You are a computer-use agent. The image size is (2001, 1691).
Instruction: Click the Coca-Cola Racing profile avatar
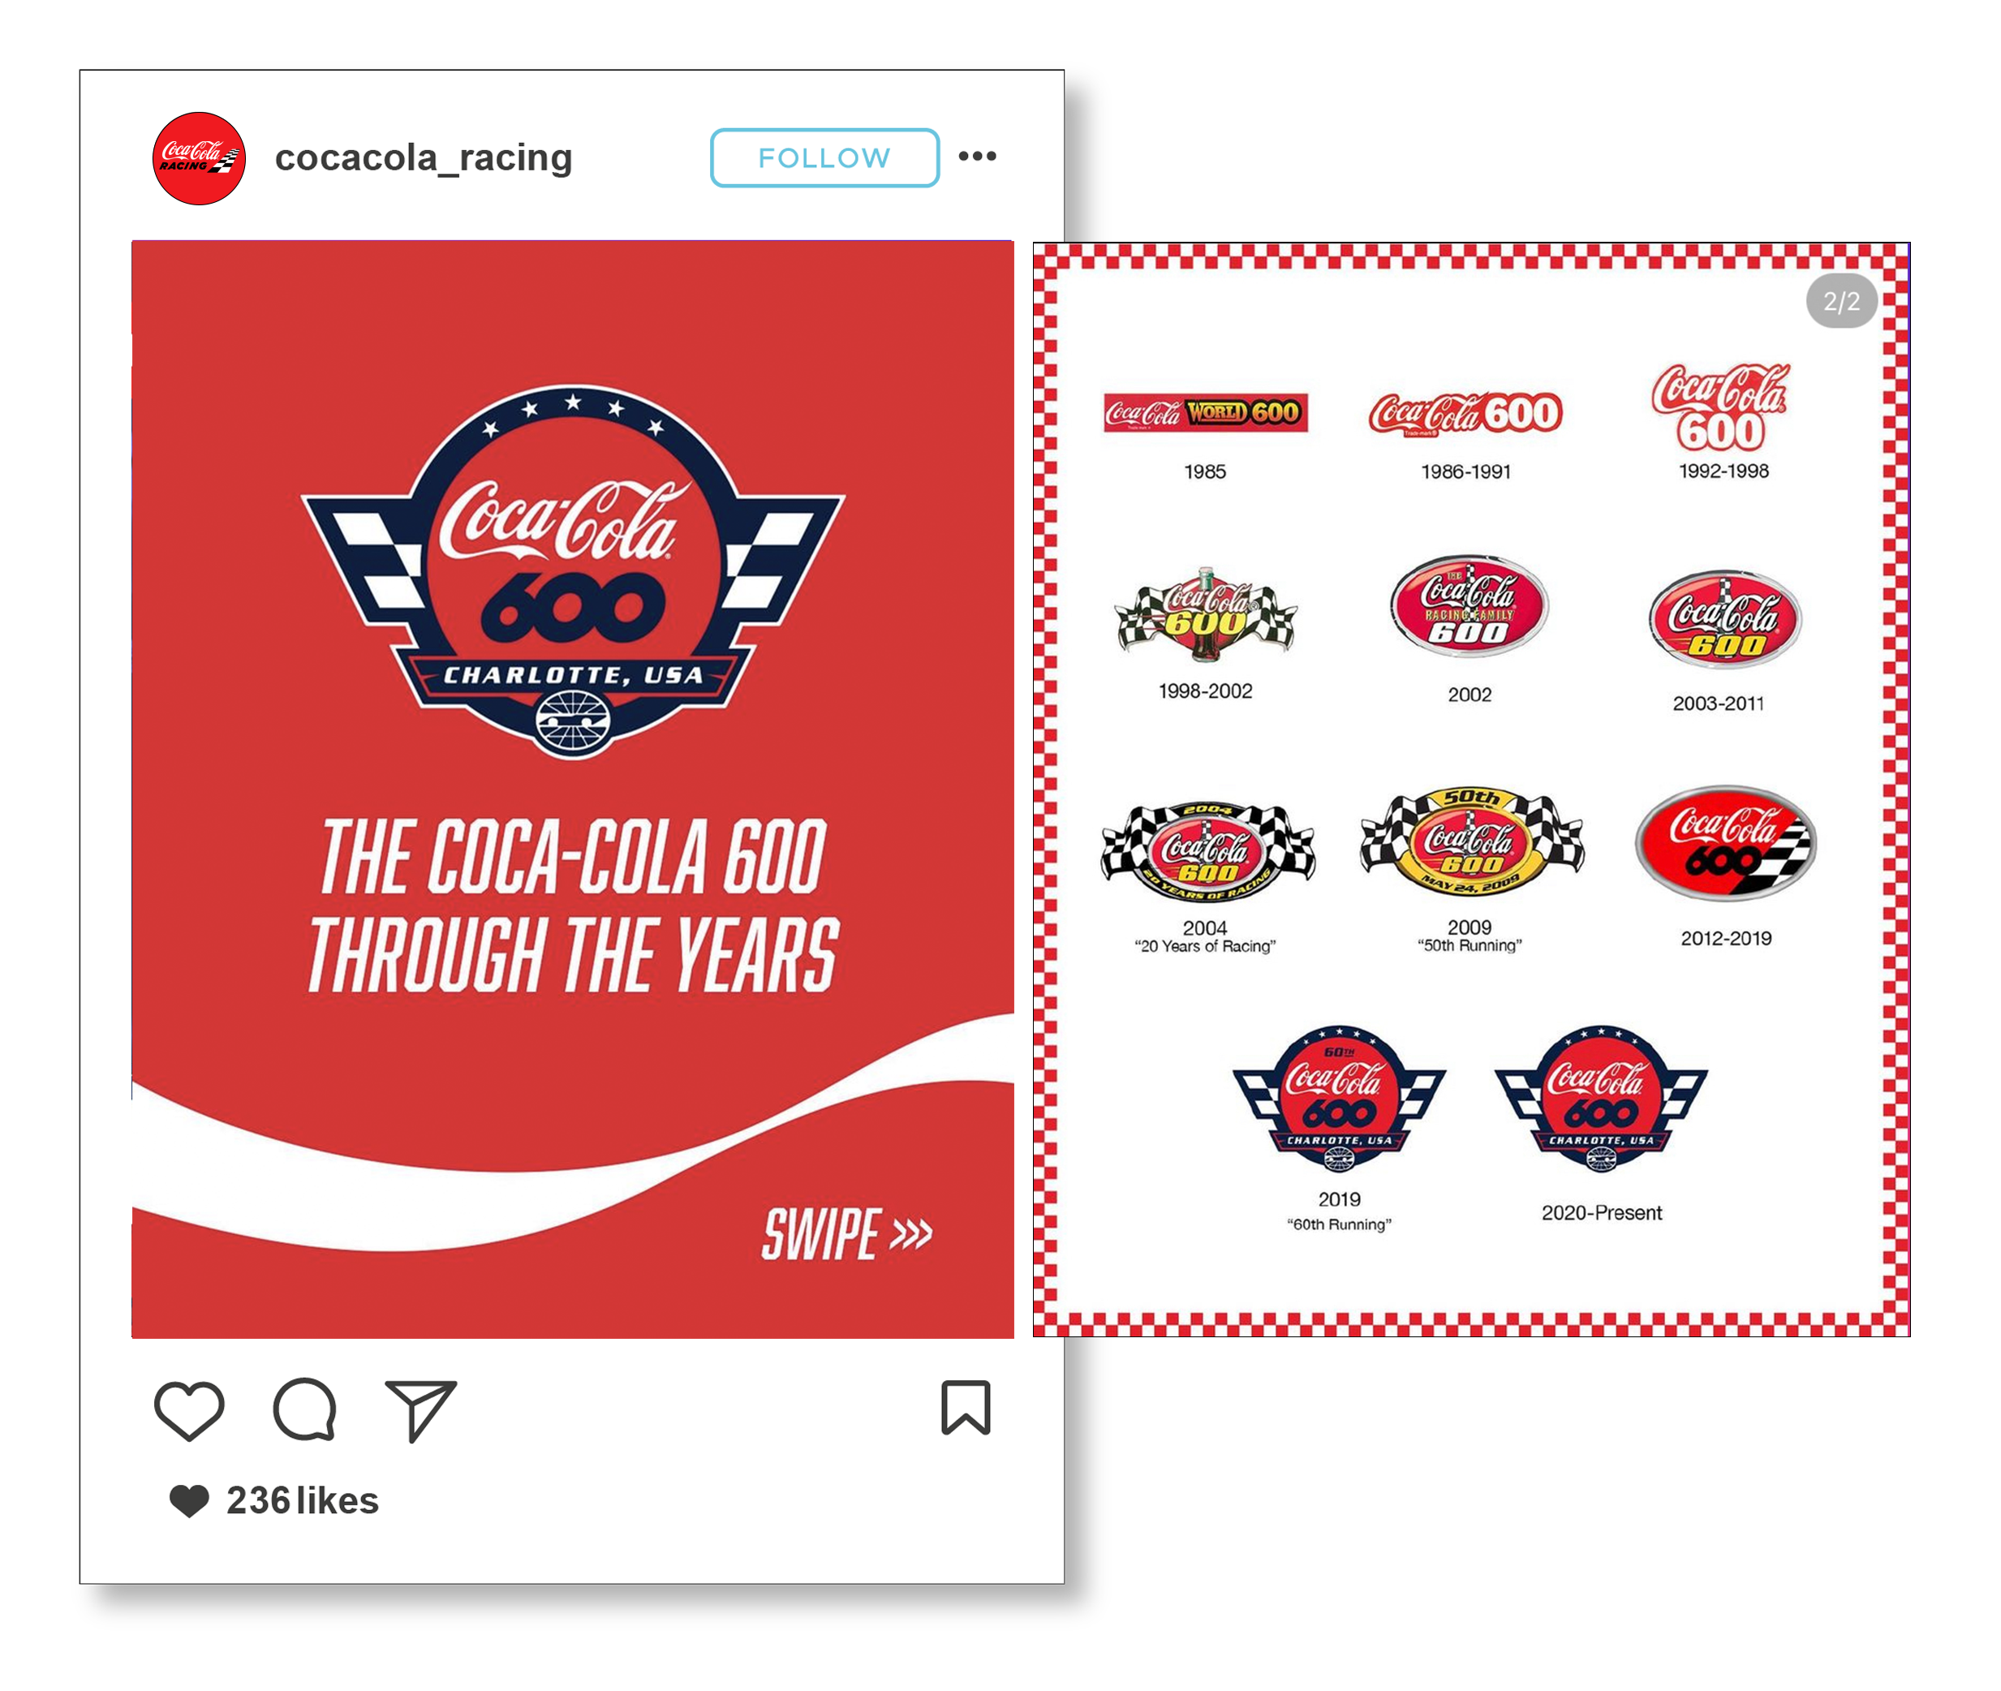pyautogui.click(x=200, y=158)
